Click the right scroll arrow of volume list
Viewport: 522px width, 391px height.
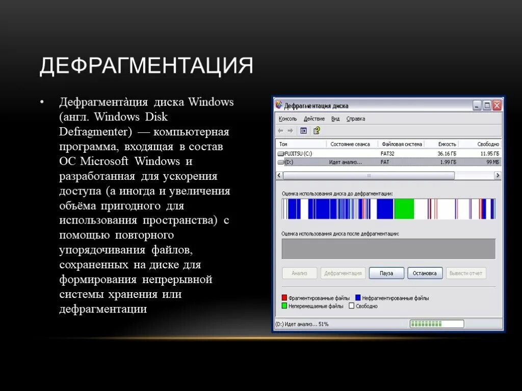coord(498,175)
